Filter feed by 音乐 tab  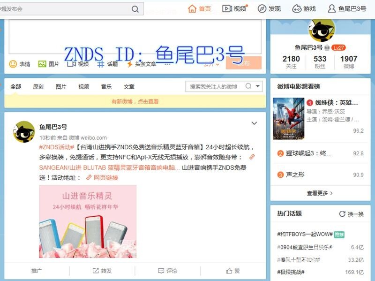(106, 87)
